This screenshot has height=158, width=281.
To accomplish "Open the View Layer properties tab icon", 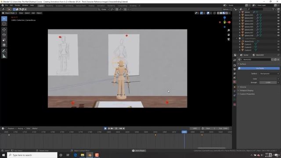I will click(x=234, y=74).
